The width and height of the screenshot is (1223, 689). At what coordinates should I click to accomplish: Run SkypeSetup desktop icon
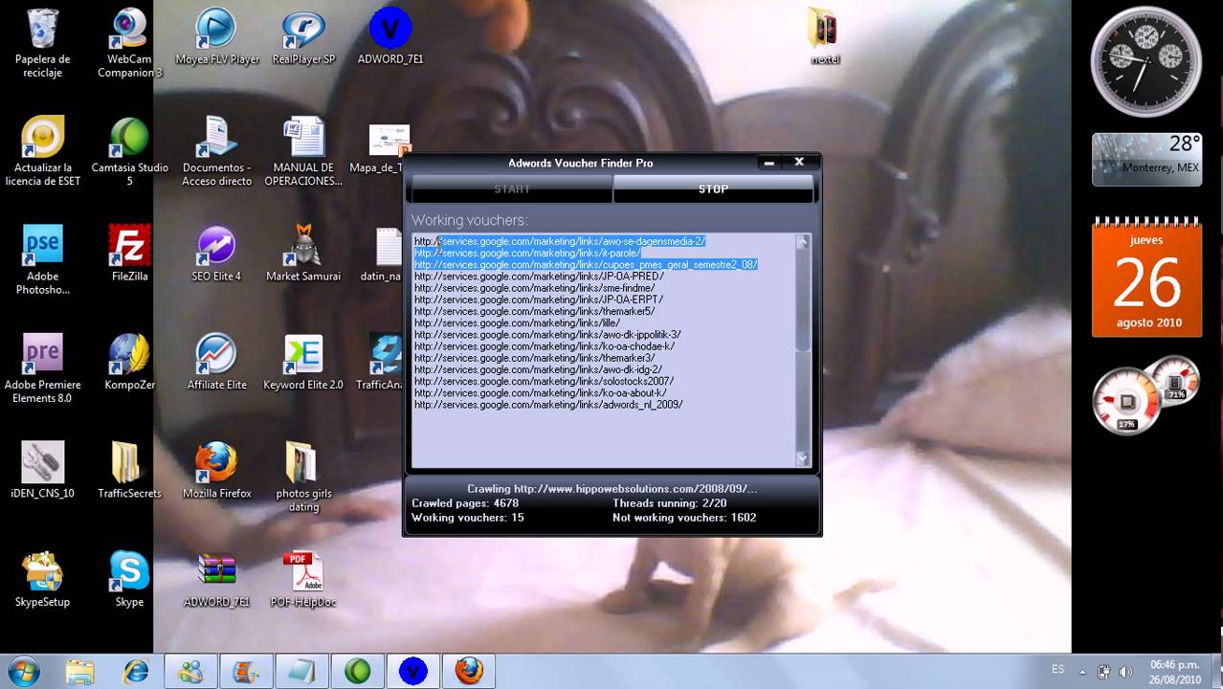click(x=42, y=579)
